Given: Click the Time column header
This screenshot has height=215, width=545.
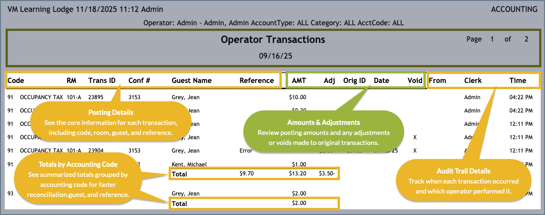Looking at the screenshot, I should (518, 81).
